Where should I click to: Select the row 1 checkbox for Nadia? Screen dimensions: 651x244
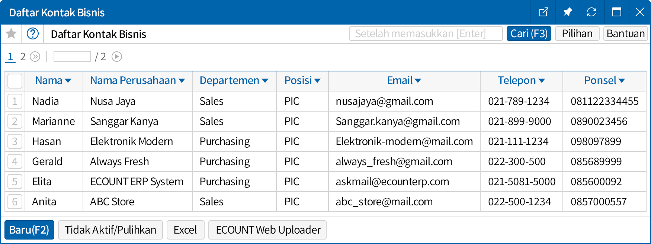click(x=15, y=101)
